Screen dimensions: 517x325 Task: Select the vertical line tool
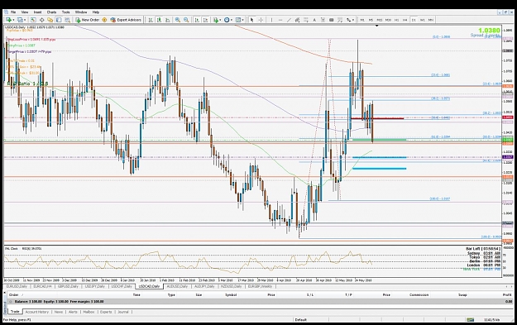[271, 20]
